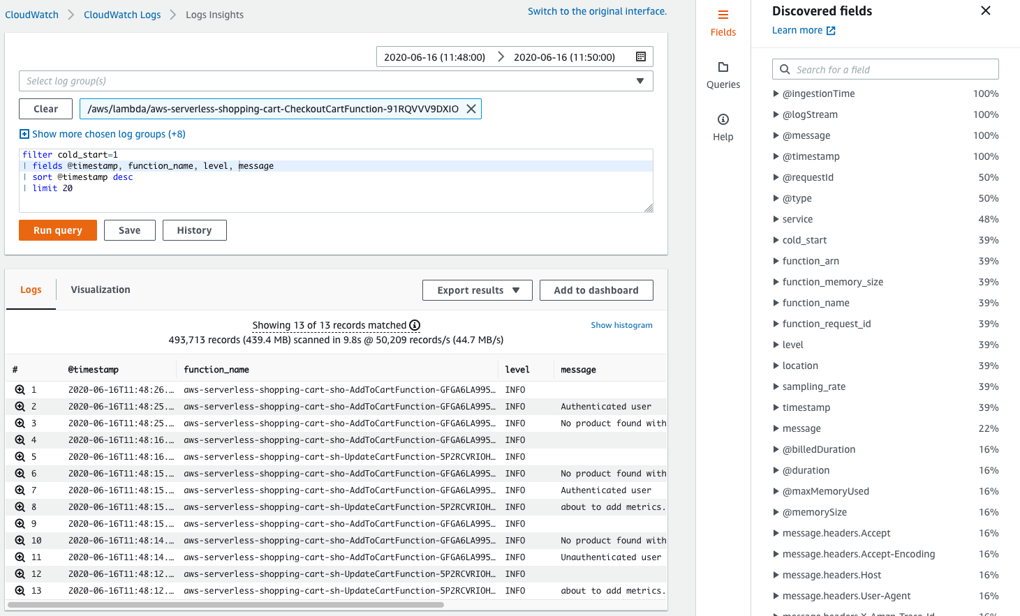Zoom into log row 5
The width and height of the screenshot is (1020, 616).
coord(20,457)
